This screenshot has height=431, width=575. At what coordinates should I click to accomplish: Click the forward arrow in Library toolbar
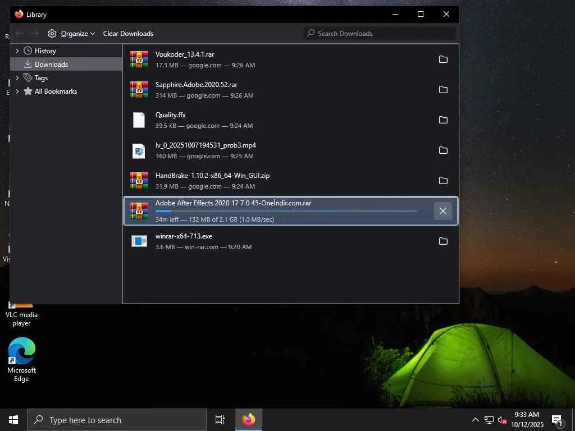click(x=34, y=34)
